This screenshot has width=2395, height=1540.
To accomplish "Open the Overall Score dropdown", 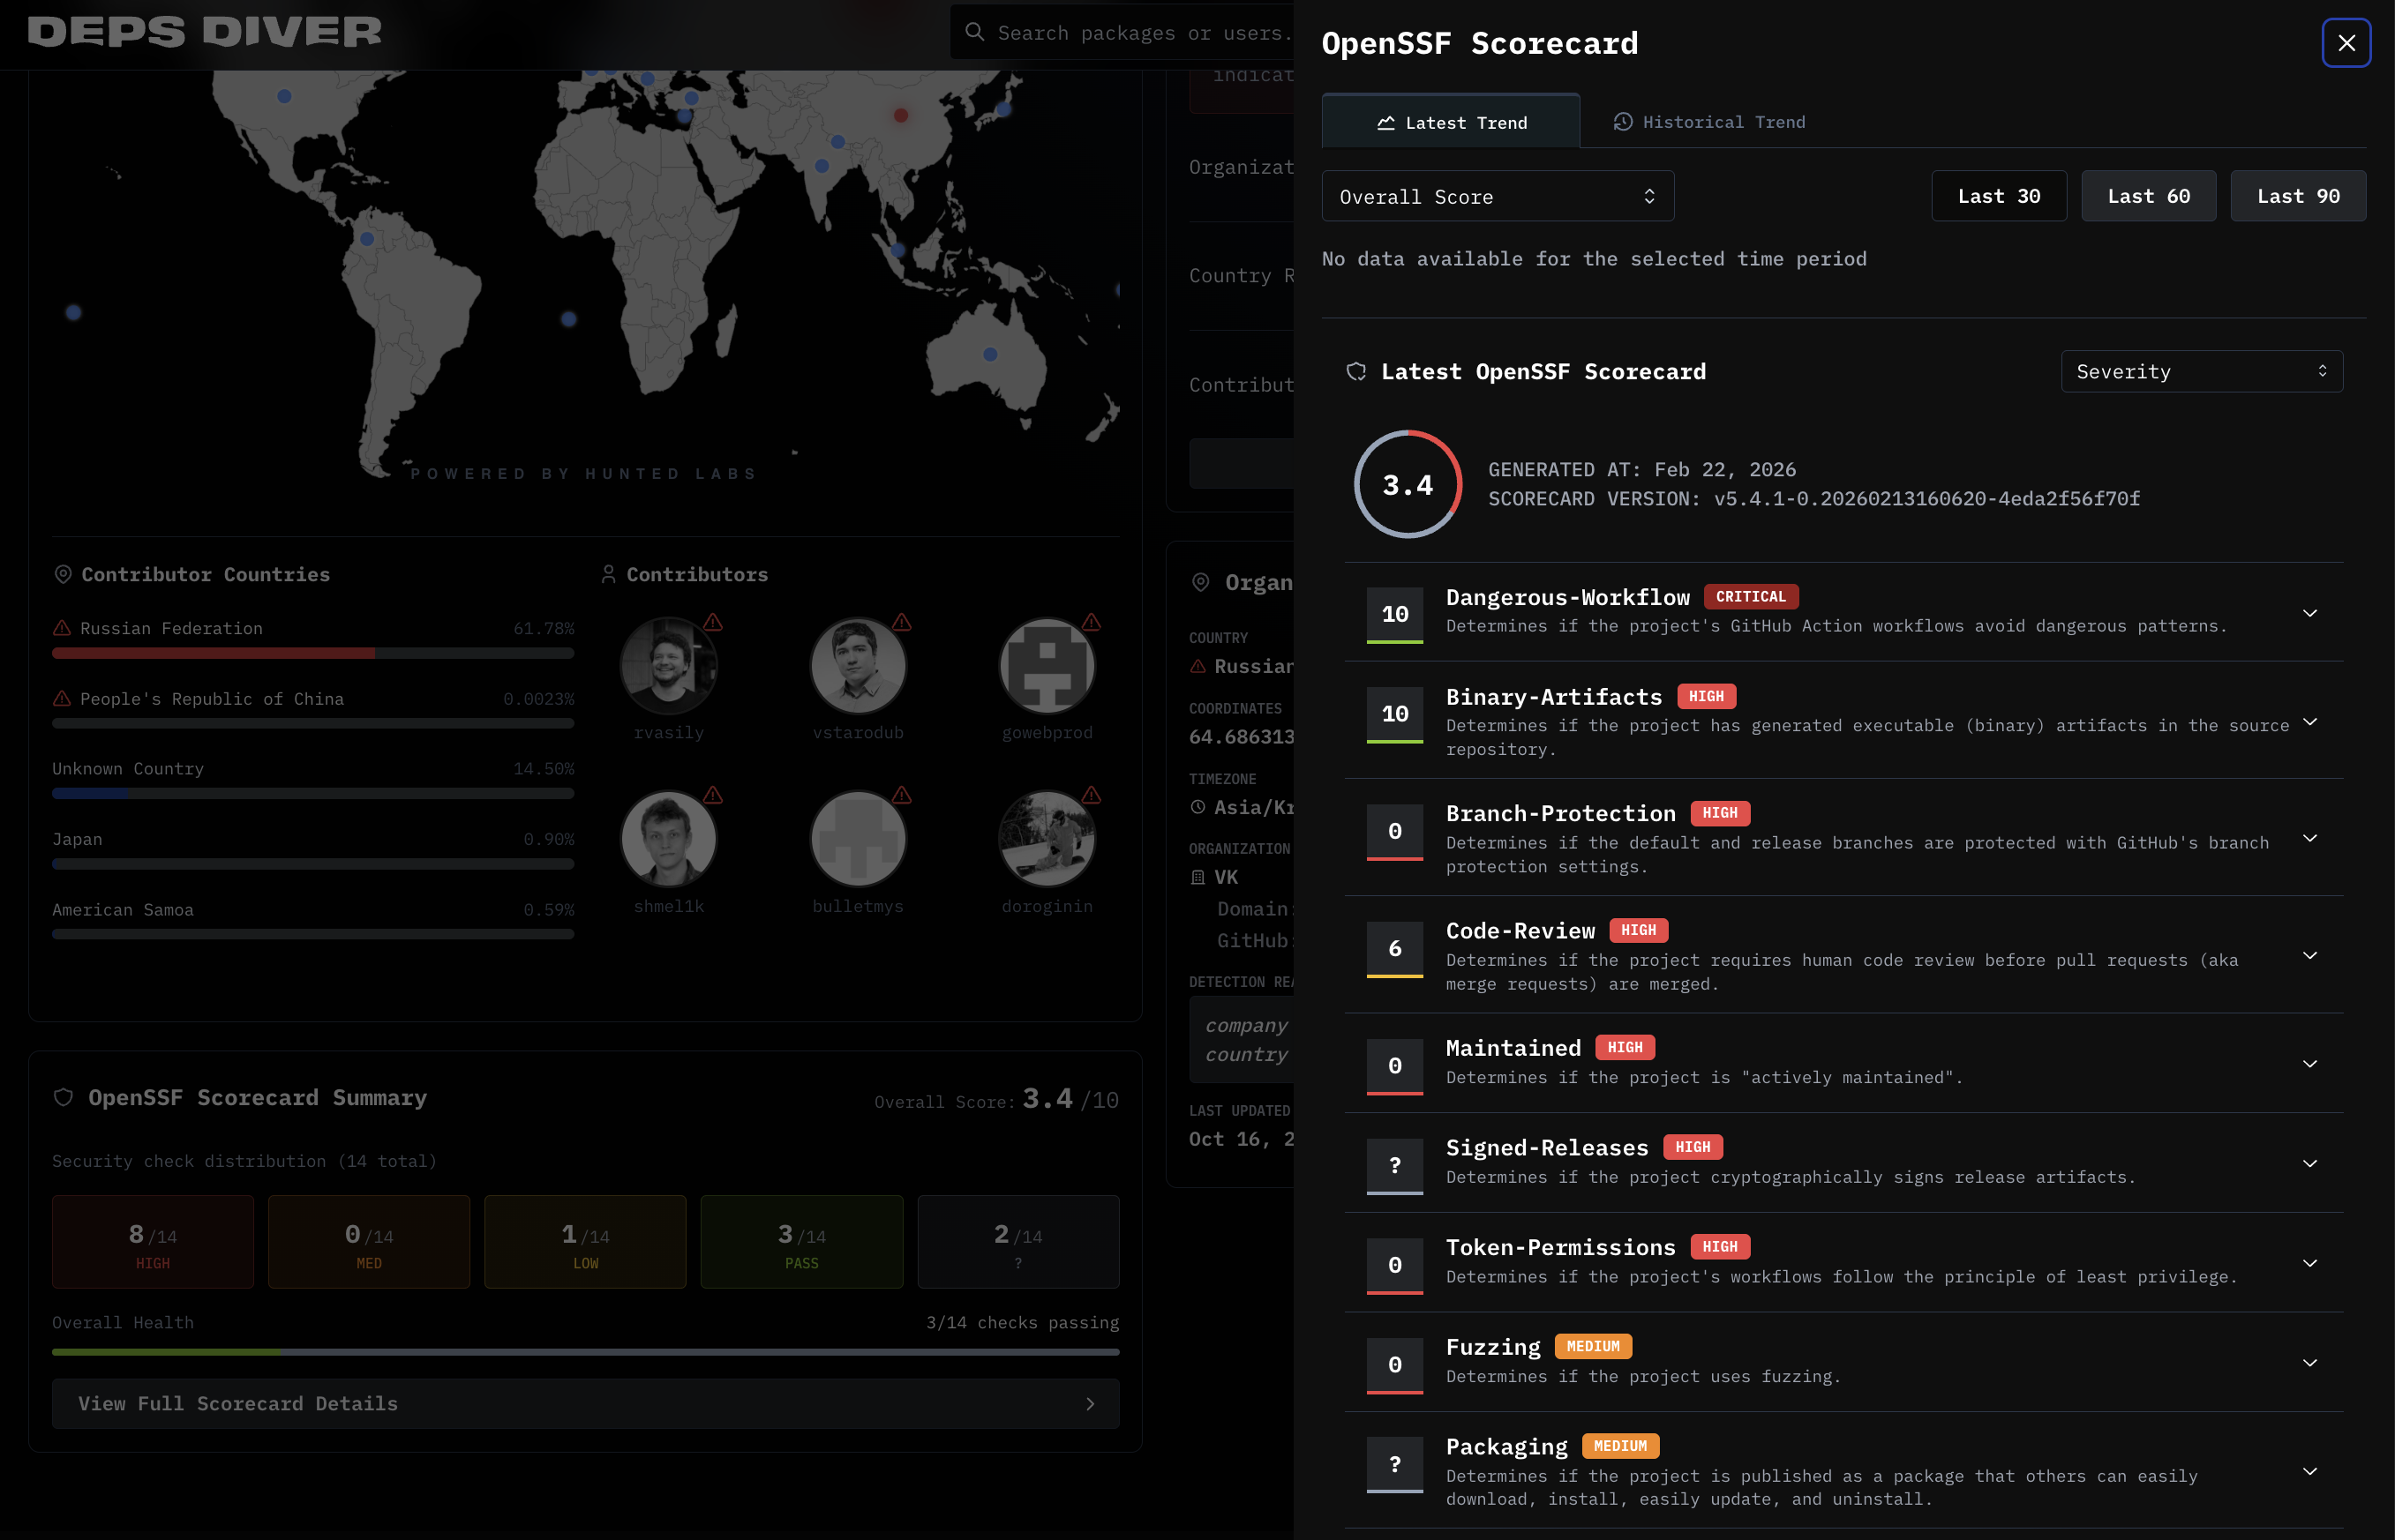I will (x=1497, y=197).
